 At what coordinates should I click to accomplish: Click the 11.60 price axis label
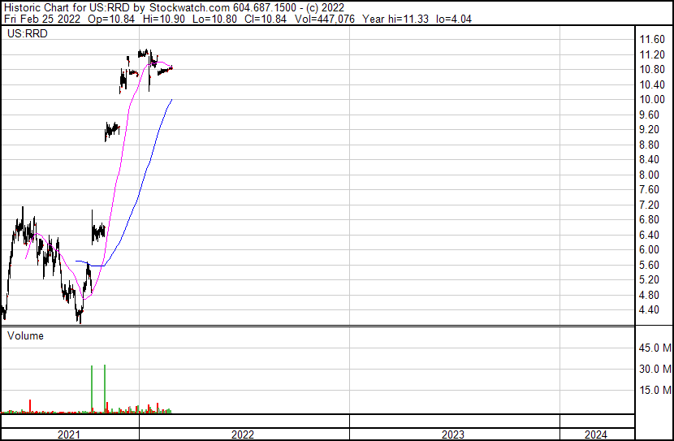[x=653, y=40]
